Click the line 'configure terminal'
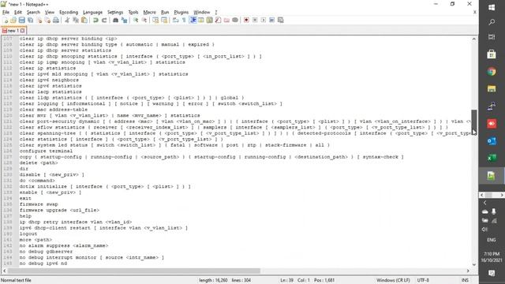Screen dimensions: 505x284 pyautogui.click(x=46, y=151)
